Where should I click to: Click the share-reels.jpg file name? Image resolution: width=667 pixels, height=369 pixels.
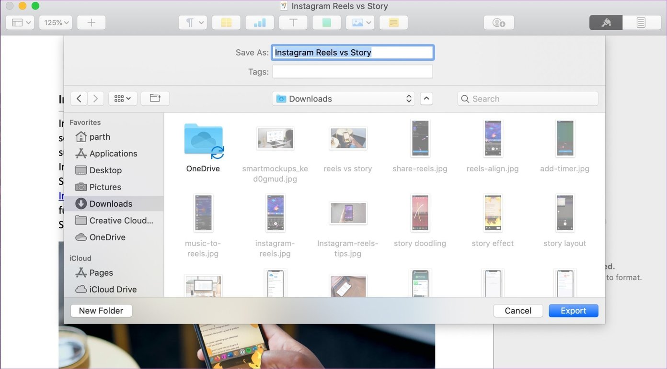(x=420, y=168)
